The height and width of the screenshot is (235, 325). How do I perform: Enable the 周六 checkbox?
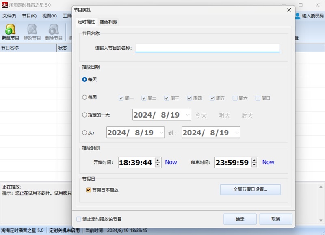point(235,98)
